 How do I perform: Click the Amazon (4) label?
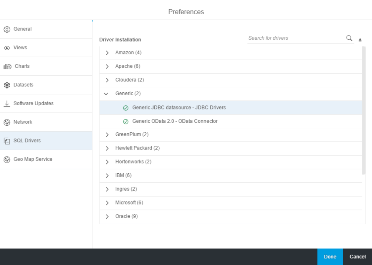pyautogui.click(x=128, y=53)
